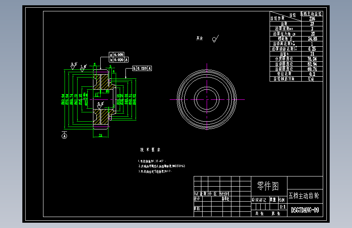Select value '23' in parameter table
Viewport: 352px width, 228px height.
coord(312,24)
